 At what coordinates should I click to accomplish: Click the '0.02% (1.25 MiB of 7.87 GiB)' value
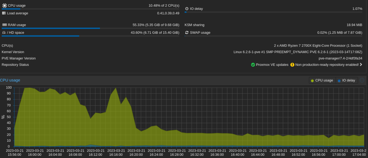click(340, 33)
